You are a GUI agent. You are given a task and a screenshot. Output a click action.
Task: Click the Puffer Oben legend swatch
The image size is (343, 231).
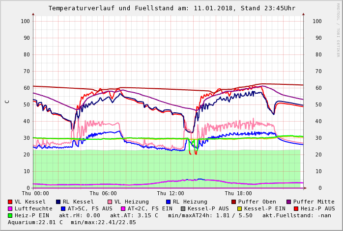tap(233, 202)
